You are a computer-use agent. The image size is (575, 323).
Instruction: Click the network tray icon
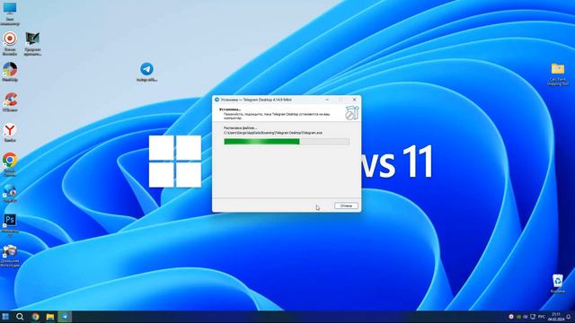(533, 317)
